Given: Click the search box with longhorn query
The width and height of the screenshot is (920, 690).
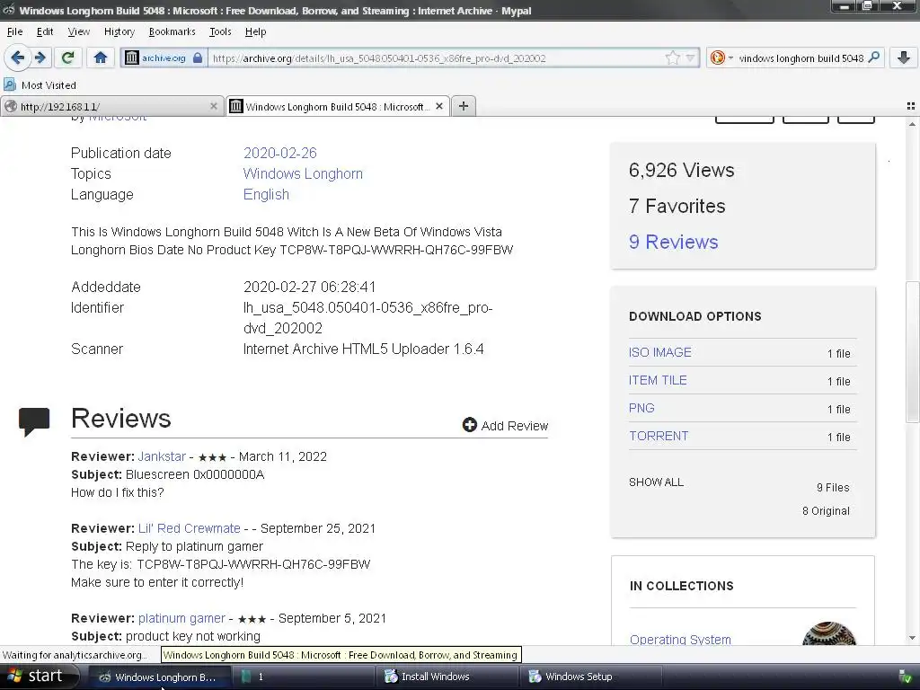Looking at the screenshot, I should click(801, 57).
